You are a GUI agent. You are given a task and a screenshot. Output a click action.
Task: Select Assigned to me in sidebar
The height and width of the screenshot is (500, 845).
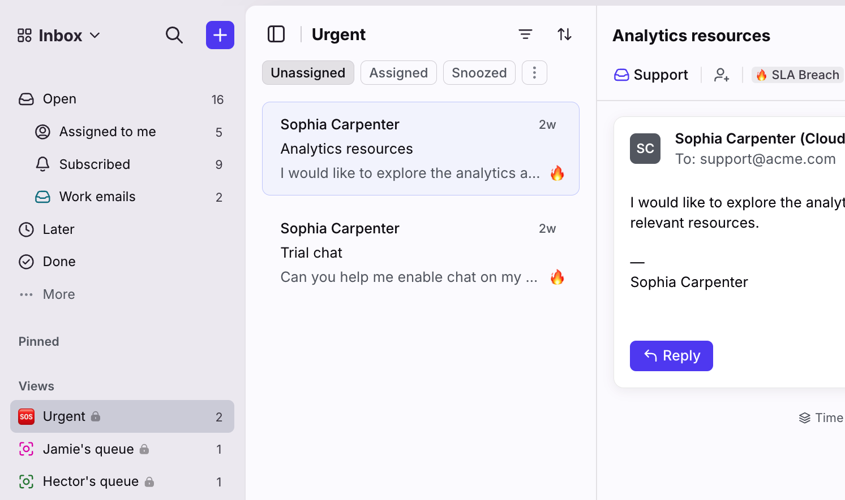(122, 132)
